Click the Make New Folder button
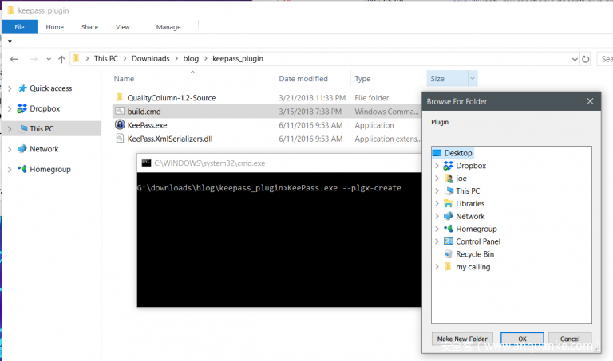 tap(462, 339)
